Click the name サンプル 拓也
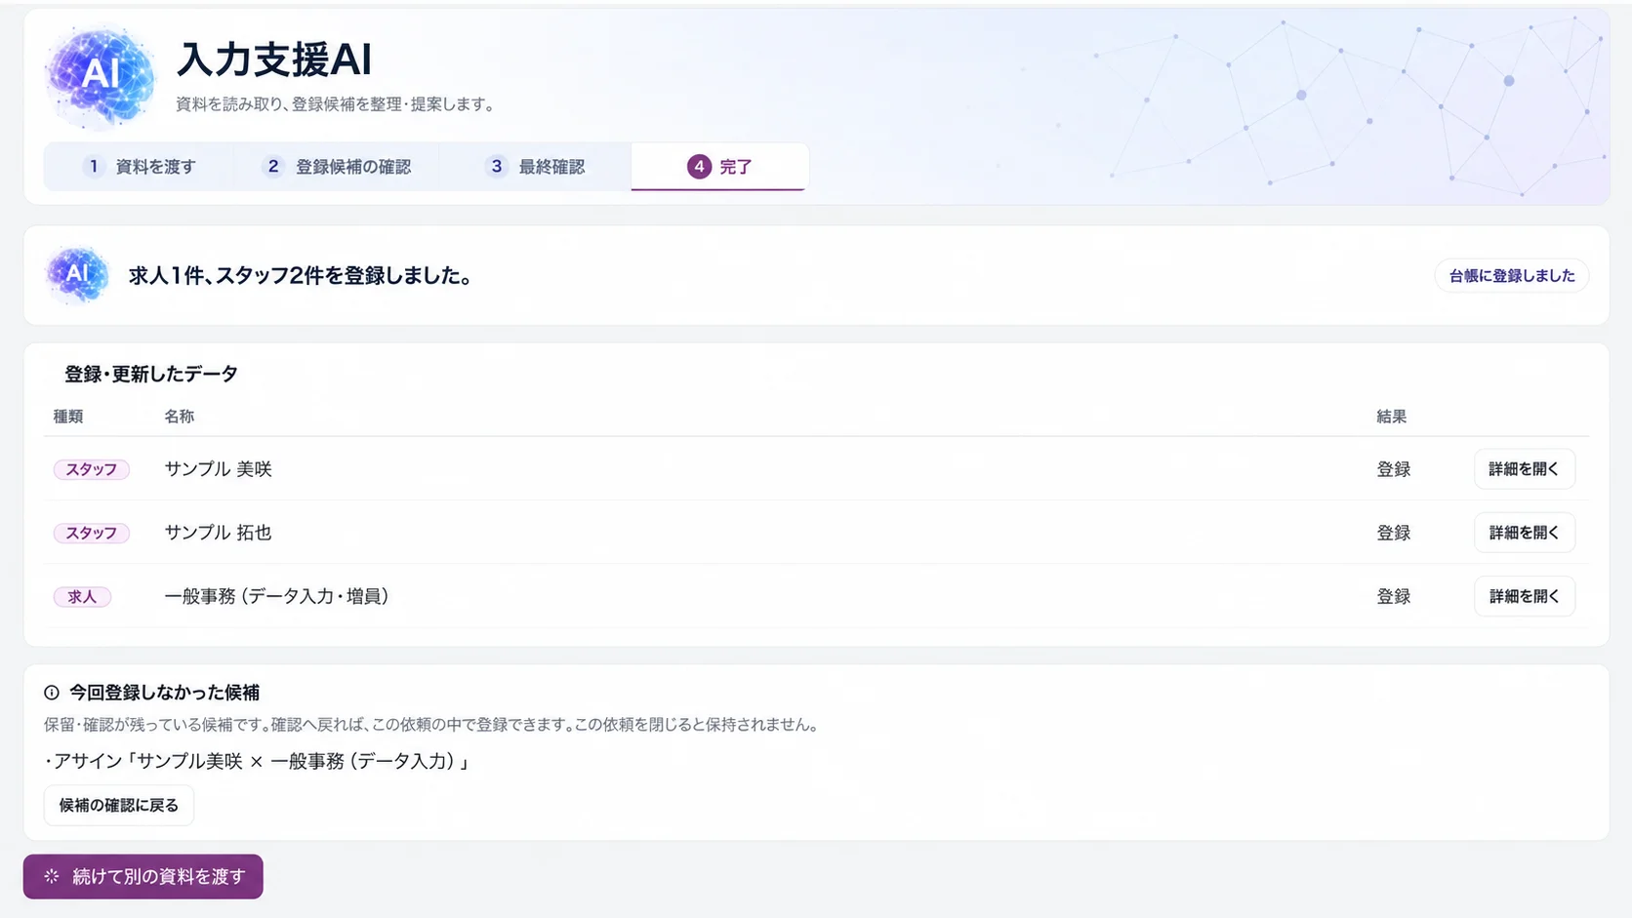Image resolution: width=1632 pixels, height=918 pixels. coord(218,533)
